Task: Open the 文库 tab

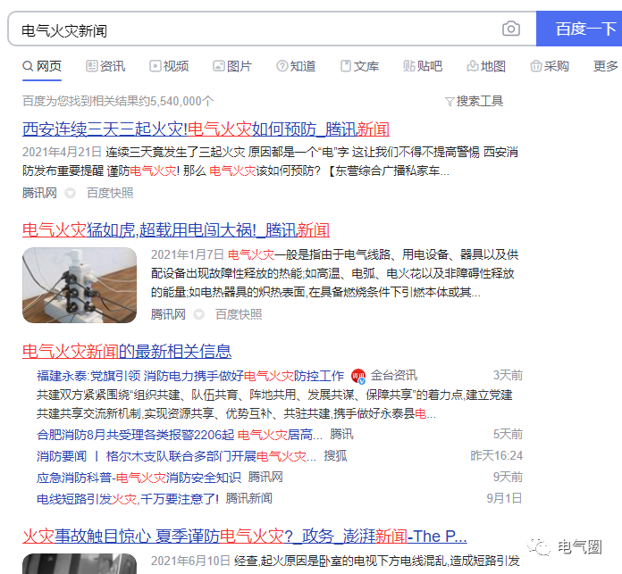Action: (359, 66)
